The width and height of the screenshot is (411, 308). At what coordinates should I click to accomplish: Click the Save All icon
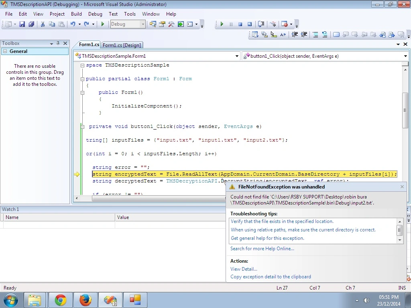(31, 24)
